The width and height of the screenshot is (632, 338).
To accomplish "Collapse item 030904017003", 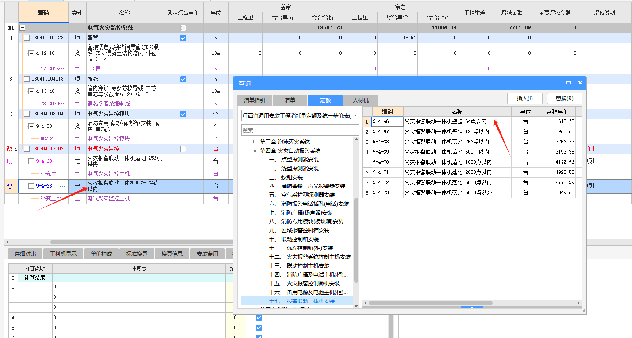I will [x=27, y=149].
